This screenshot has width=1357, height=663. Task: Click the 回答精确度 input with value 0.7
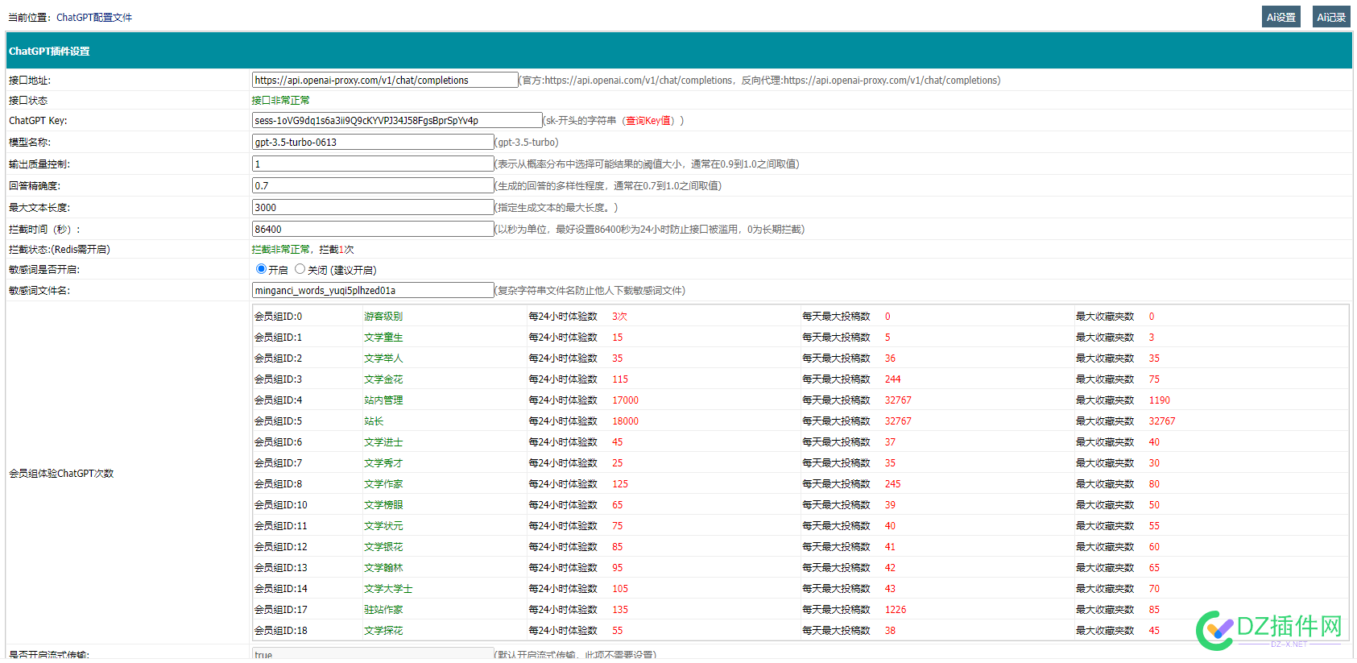coord(373,185)
